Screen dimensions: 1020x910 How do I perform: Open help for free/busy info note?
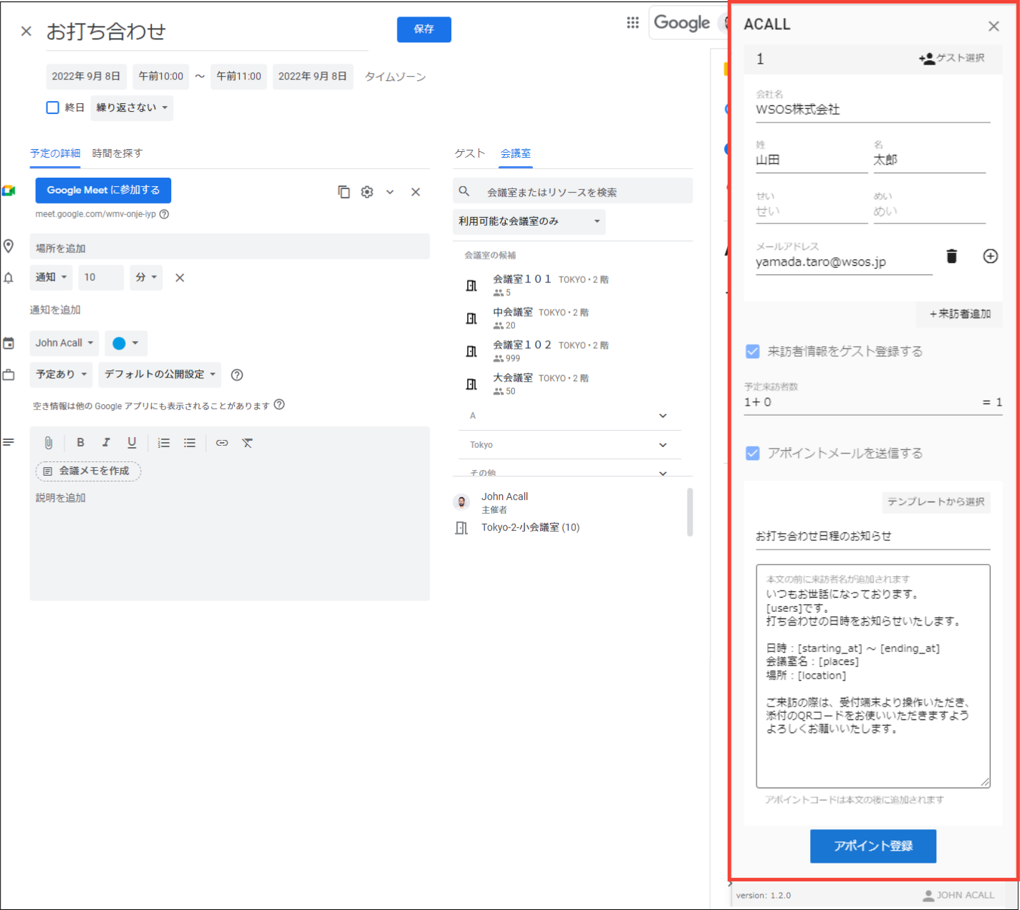(279, 404)
